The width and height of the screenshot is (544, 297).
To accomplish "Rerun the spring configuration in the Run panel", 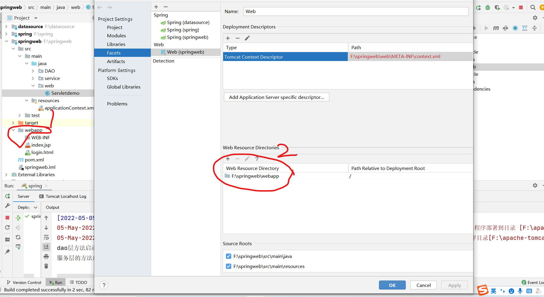I will pos(8,196).
